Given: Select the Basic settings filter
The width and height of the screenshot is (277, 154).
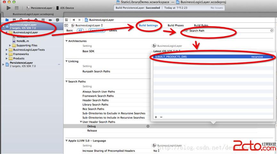Looking at the screenshot, I should pyautogui.click(x=69, y=30).
